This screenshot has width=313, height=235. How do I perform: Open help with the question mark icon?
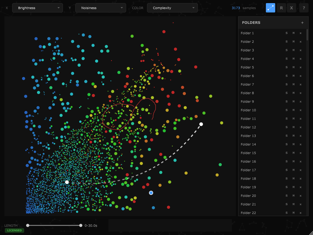point(304,8)
